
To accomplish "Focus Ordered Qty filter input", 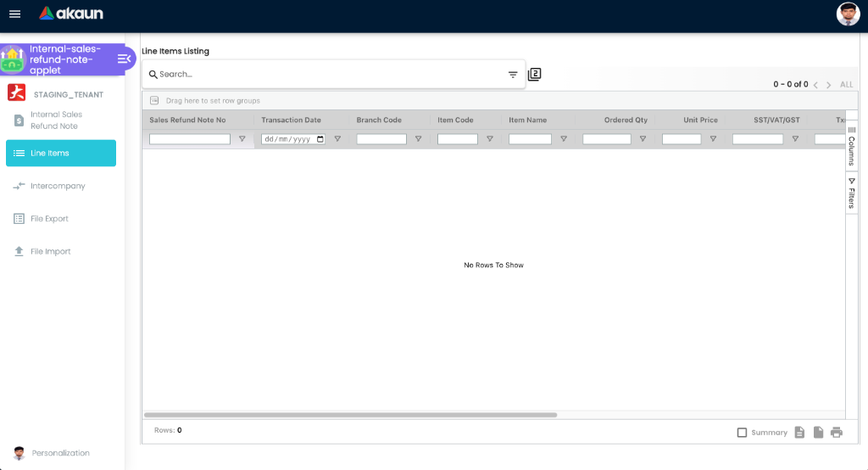I will pos(607,139).
